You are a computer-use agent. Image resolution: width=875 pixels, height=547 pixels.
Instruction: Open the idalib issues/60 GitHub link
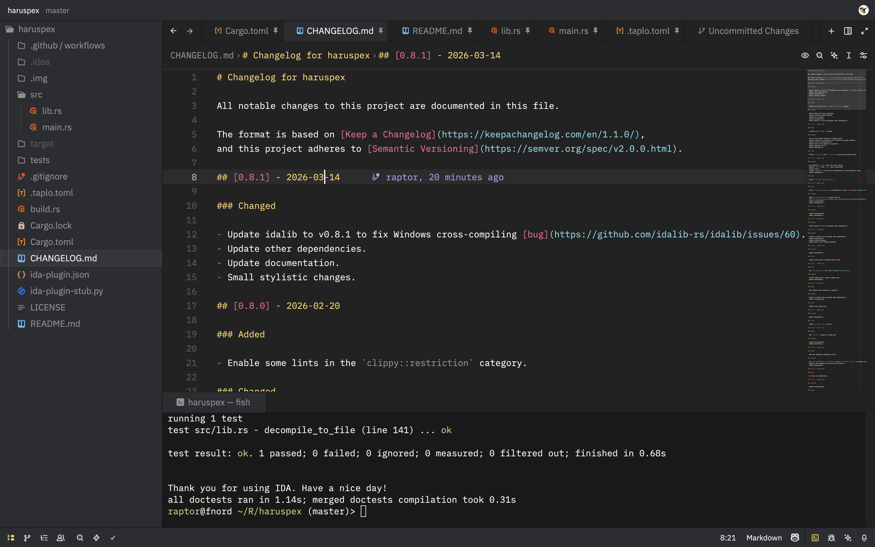(674, 235)
